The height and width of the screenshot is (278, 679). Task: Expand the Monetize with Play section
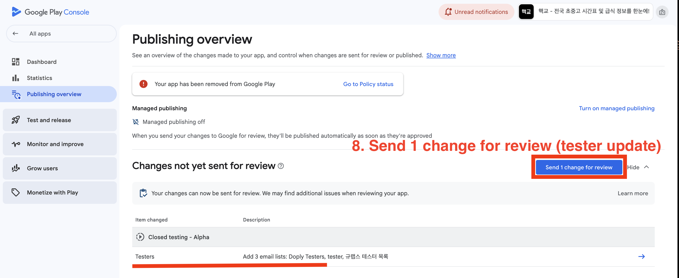click(60, 192)
